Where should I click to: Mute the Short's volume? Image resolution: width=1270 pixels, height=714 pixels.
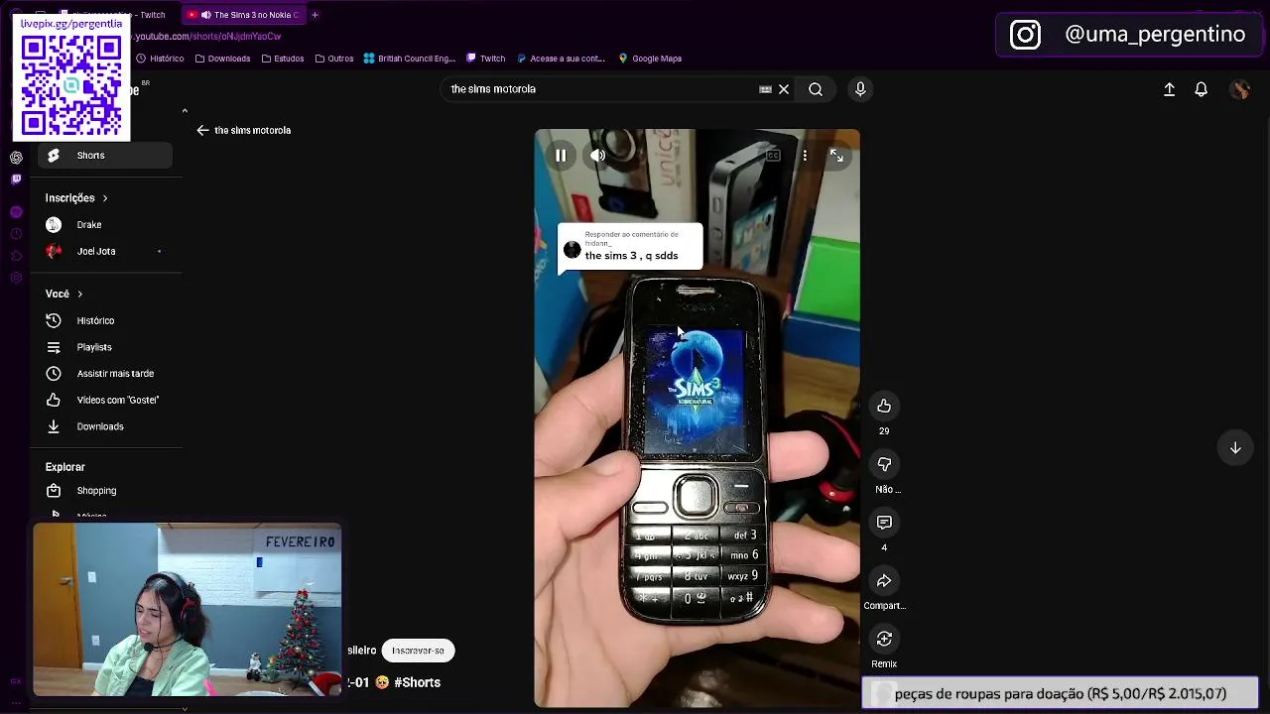coord(597,156)
